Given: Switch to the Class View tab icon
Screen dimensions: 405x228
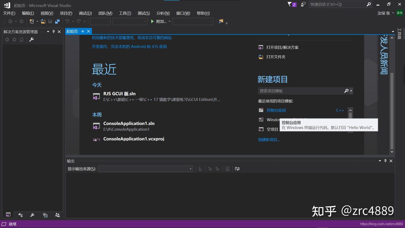Looking at the screenshot, I should [21, 215].
